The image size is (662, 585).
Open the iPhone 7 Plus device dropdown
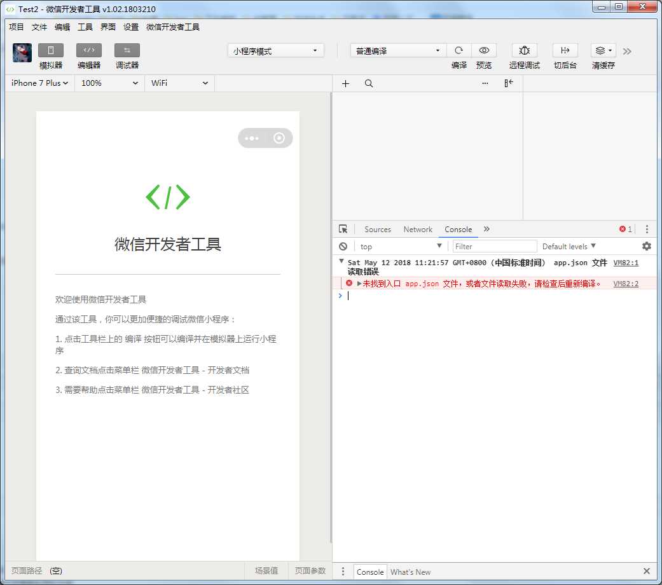click(x=39, y=83)
